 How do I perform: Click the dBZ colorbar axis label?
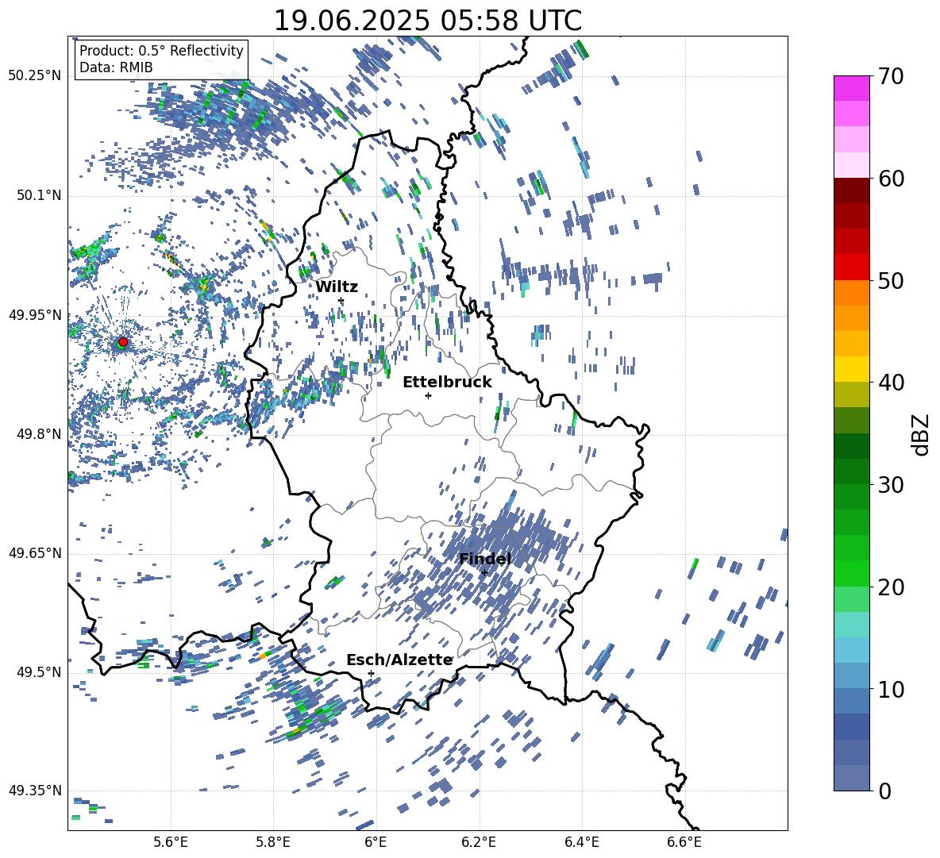tap(922, 434)
